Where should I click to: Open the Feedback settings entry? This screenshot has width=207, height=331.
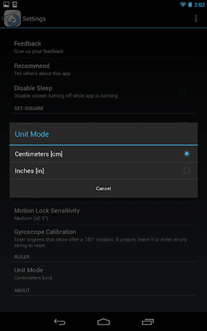tap(103, 47)
